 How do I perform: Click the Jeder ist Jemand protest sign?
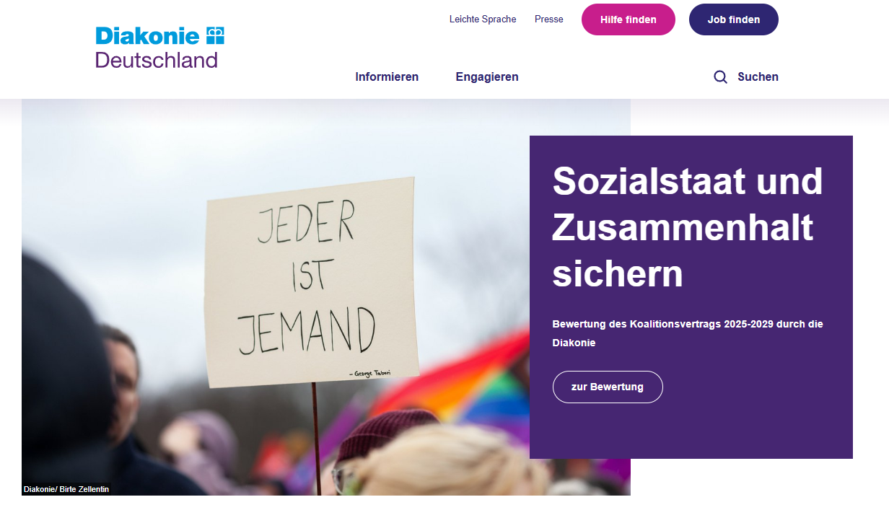(x=312, y=281)
